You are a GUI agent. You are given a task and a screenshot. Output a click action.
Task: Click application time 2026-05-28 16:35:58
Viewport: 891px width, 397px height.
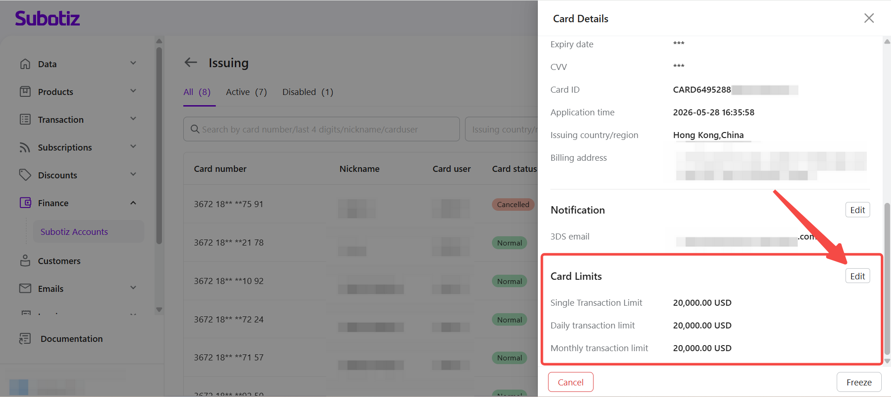[x=714, y=112]
